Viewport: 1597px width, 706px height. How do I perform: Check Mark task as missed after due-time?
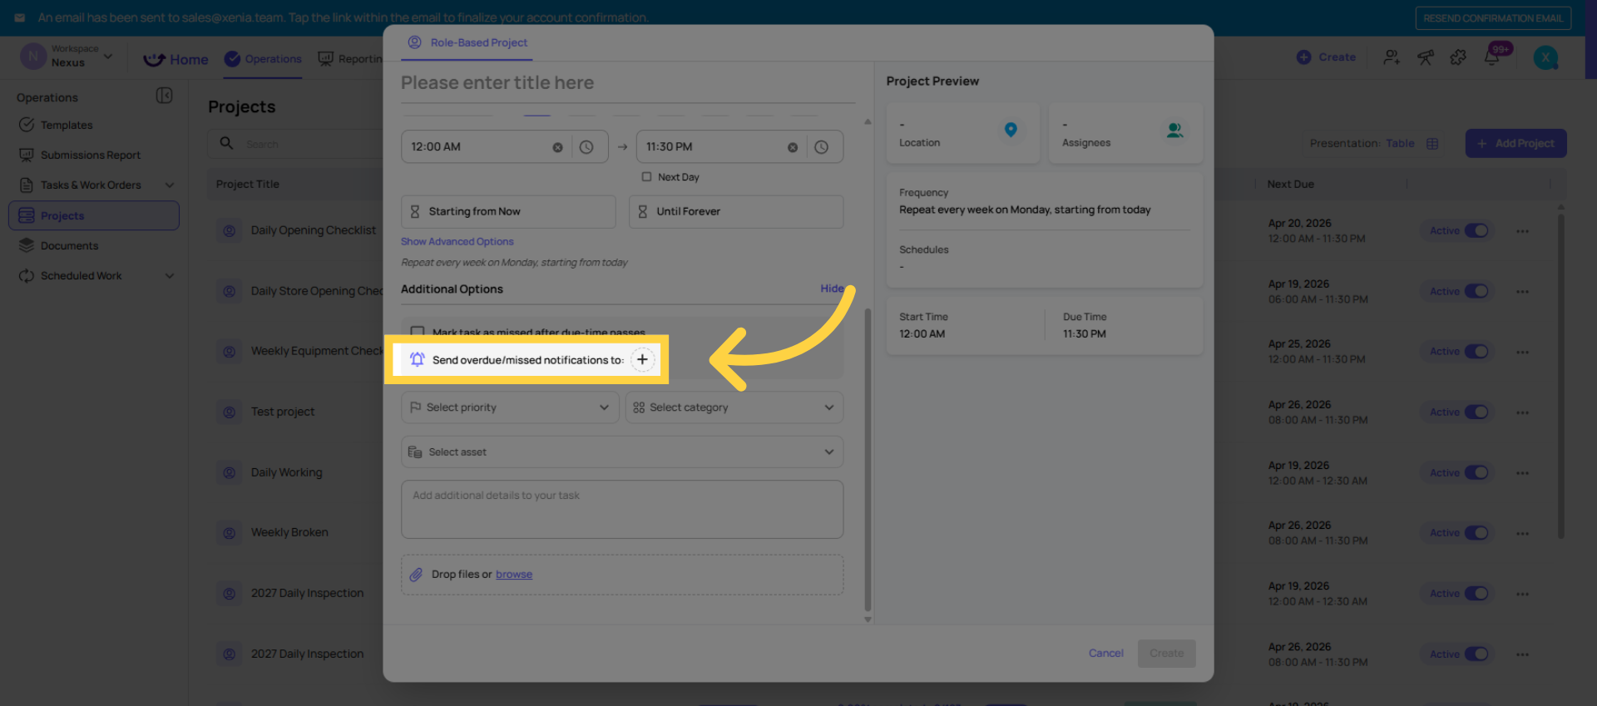[x=418, y=333]
